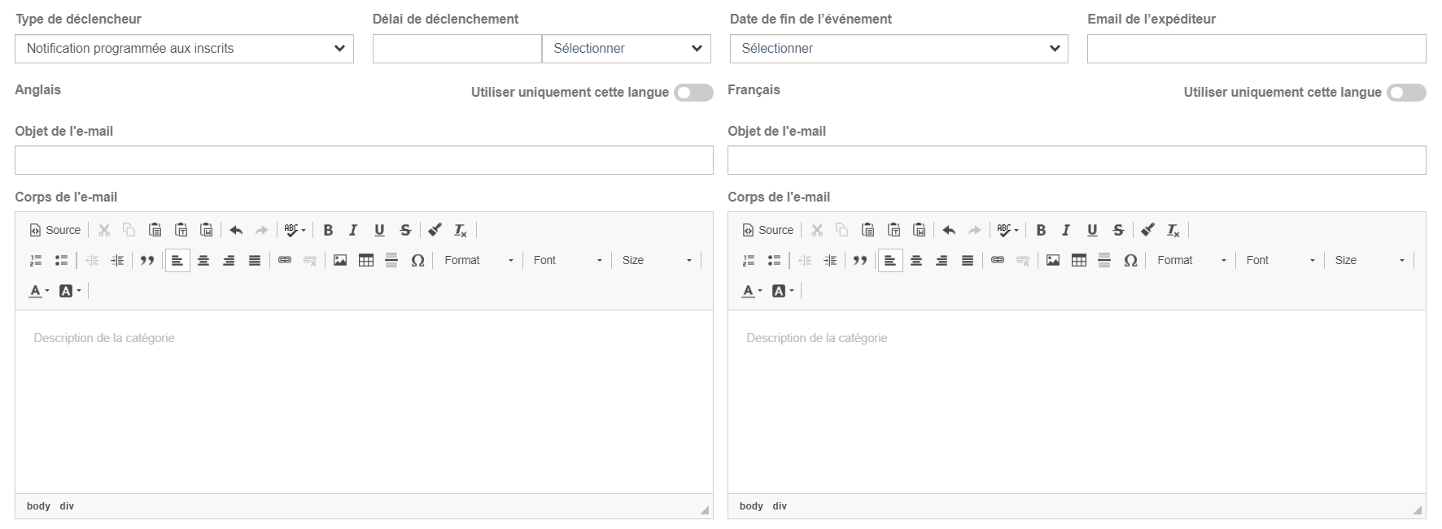This screenshot has height=529, width=1442.
Task: Insert numbered list in French editor
Action: coord(749,260)
